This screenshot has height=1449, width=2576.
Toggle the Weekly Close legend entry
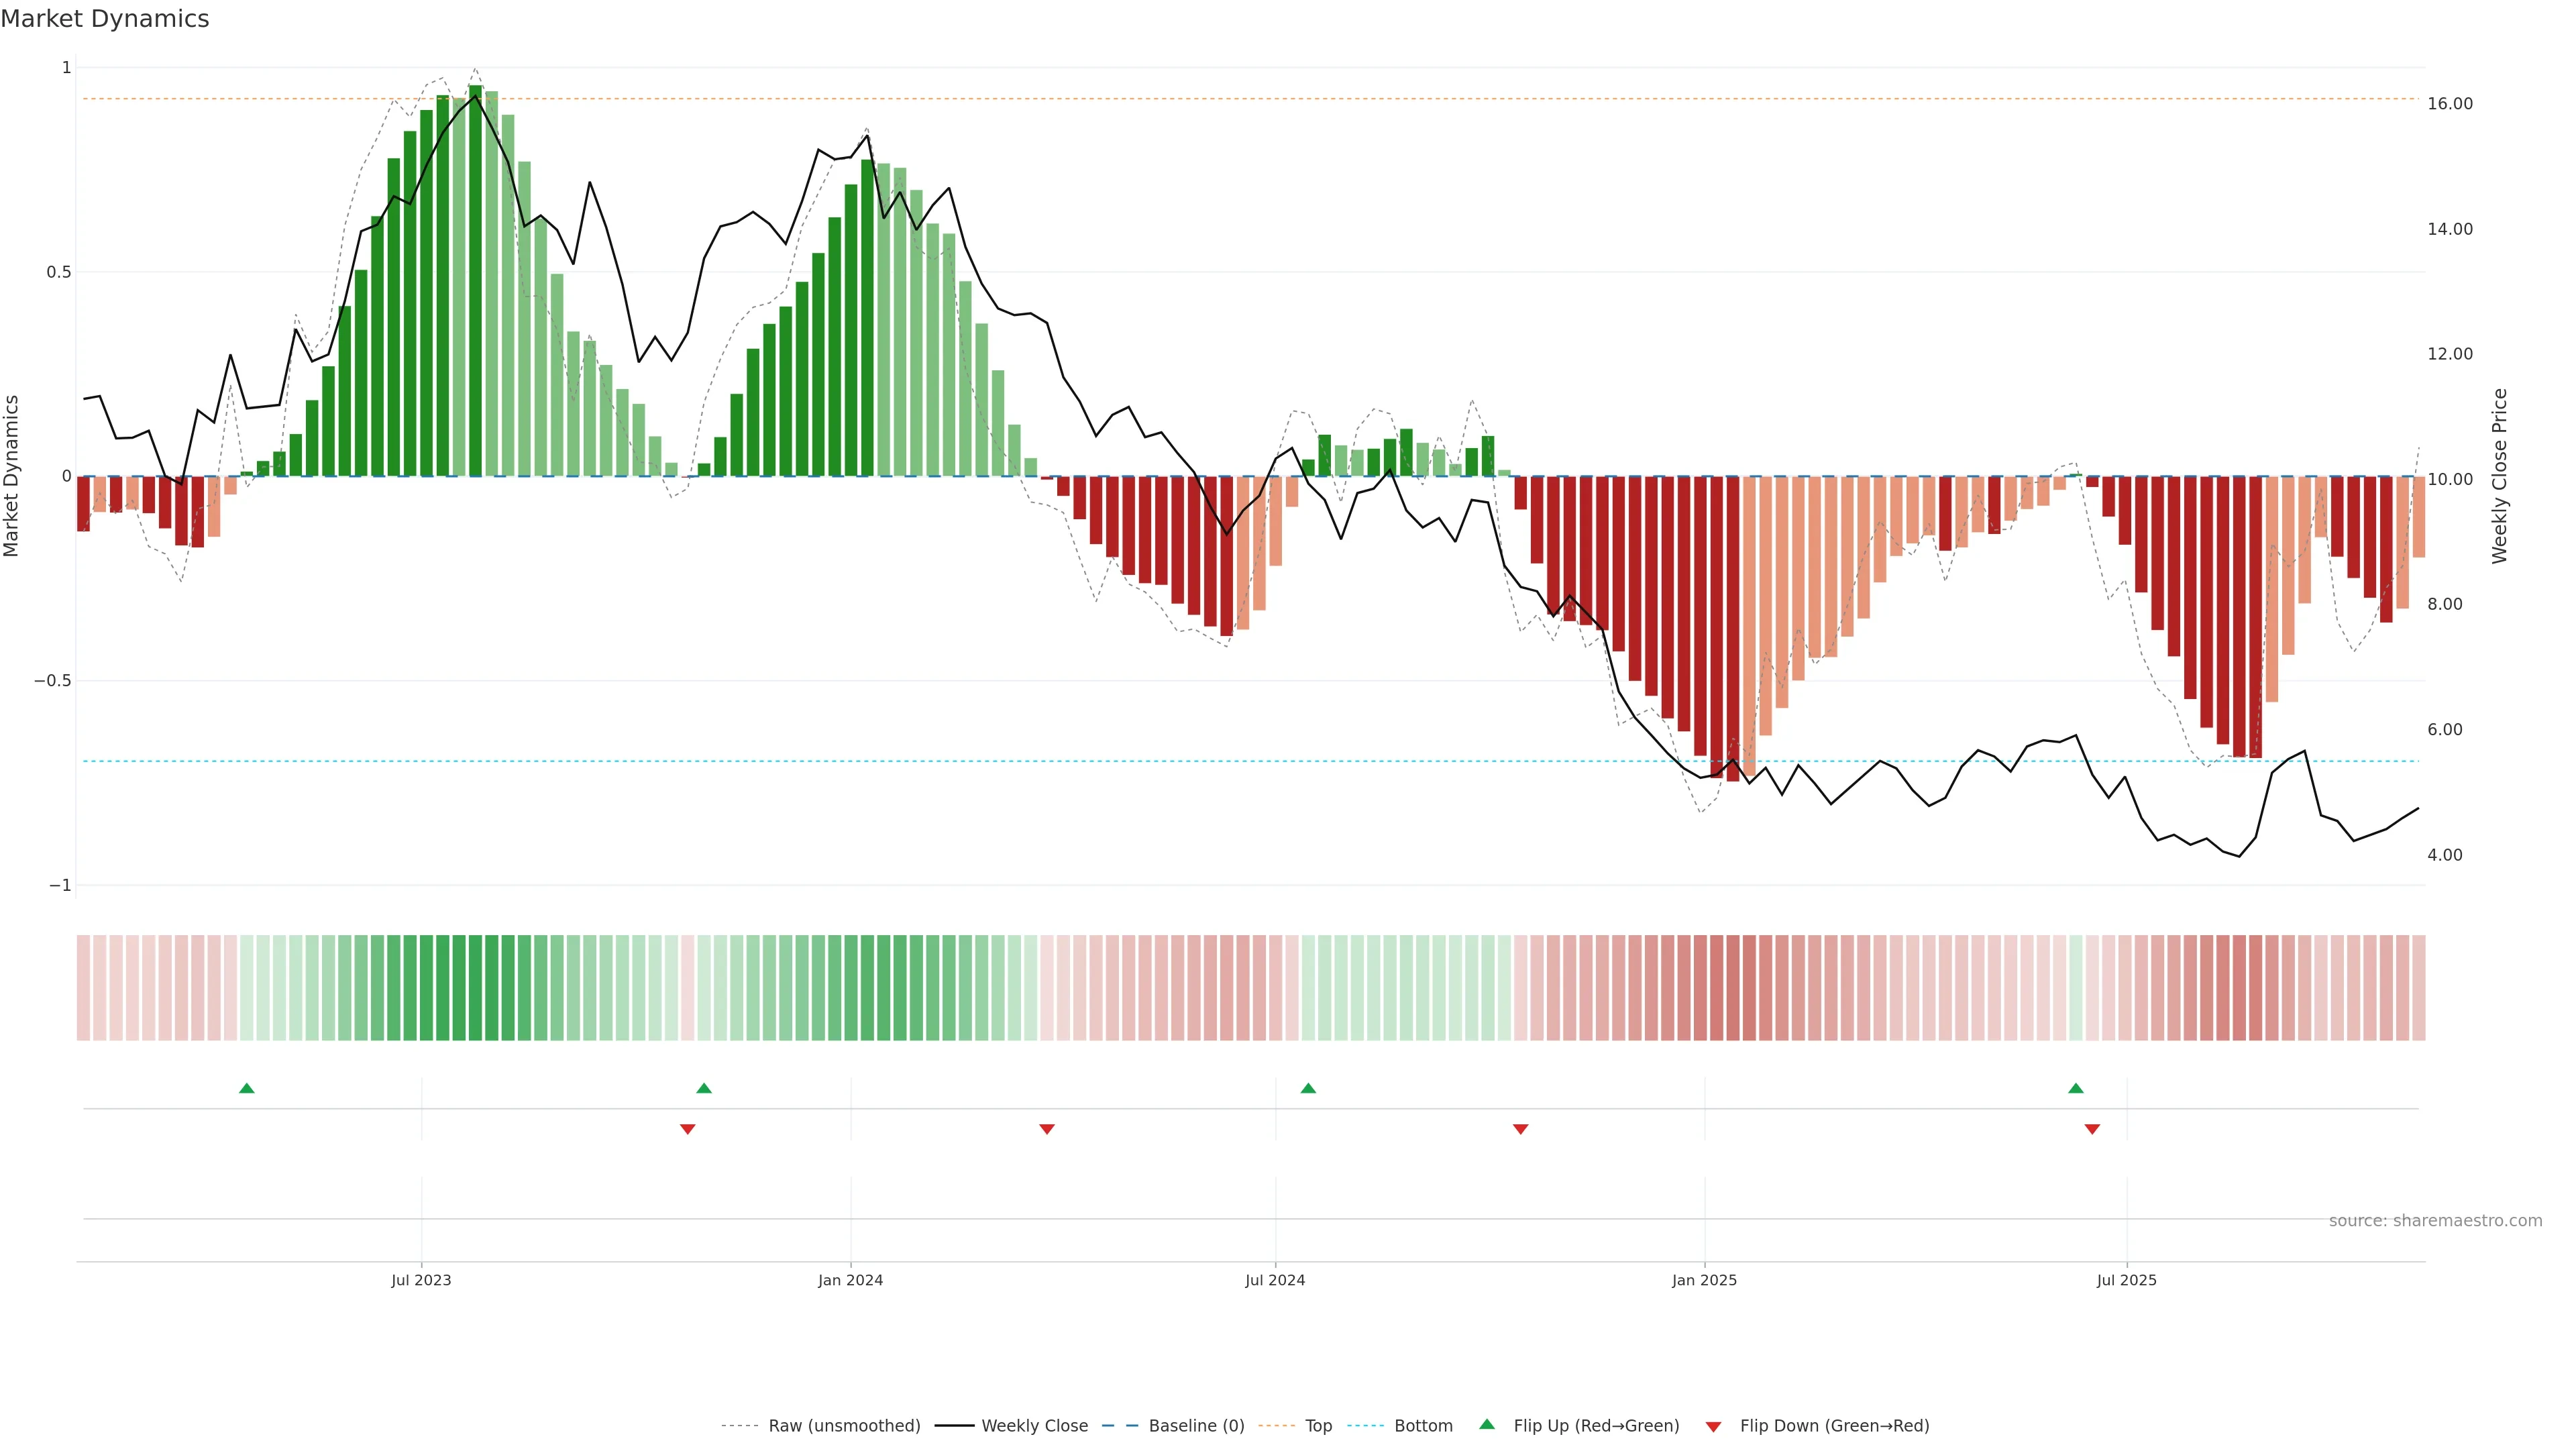(1034, 1426)
